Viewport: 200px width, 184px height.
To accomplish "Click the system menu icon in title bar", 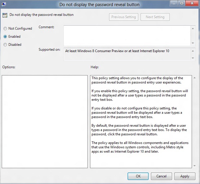I will [3, 4].
